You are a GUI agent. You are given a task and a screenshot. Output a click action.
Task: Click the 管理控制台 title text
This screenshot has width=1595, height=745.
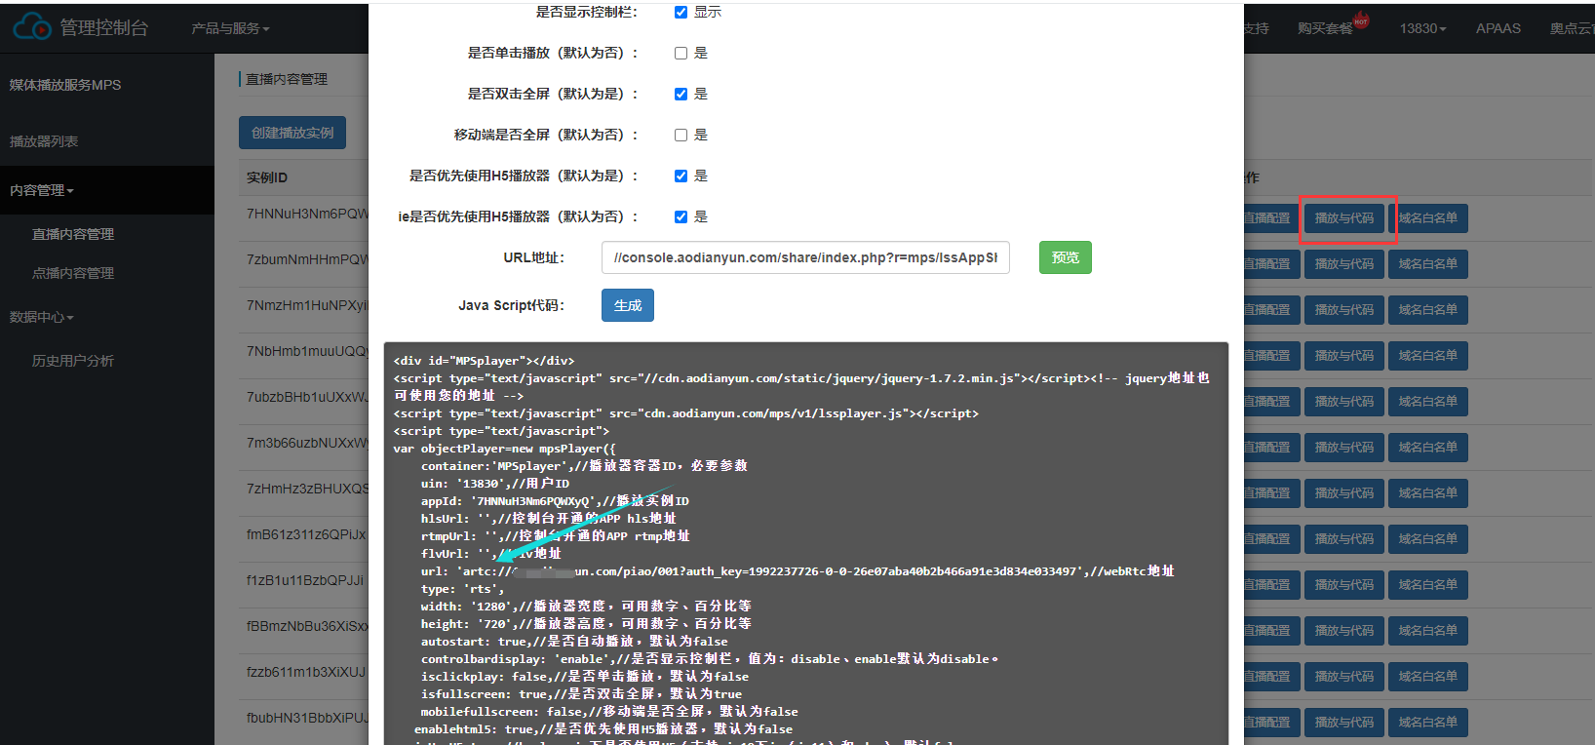point(104,28)
